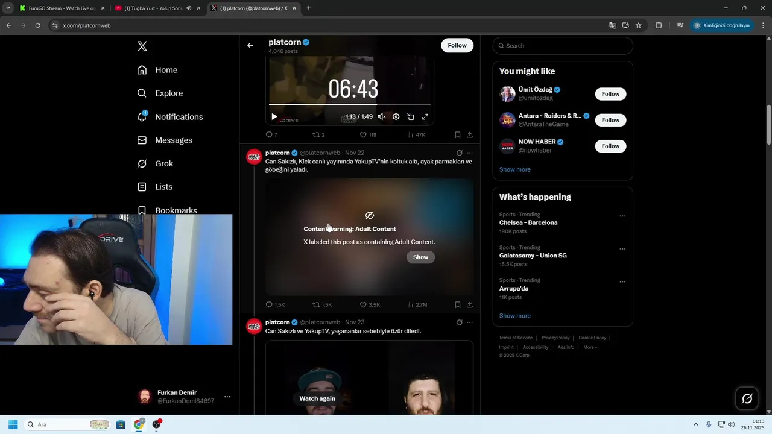Bookmark the post with 47K views
This screenshot has width=772, height=434.
458,135
